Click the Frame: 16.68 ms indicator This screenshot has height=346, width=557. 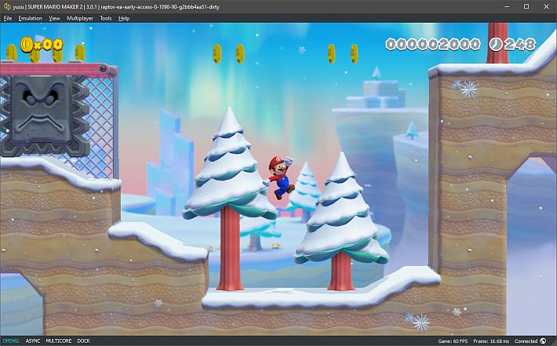(491, 341)
